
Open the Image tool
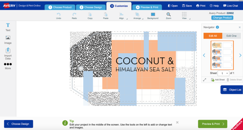(8, 40)
